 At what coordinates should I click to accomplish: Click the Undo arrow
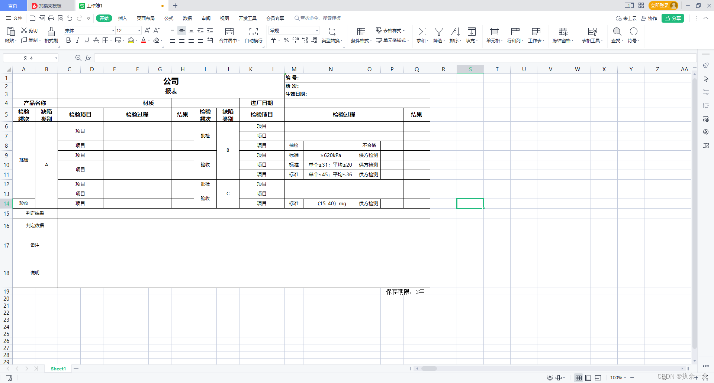click(70, 18)
